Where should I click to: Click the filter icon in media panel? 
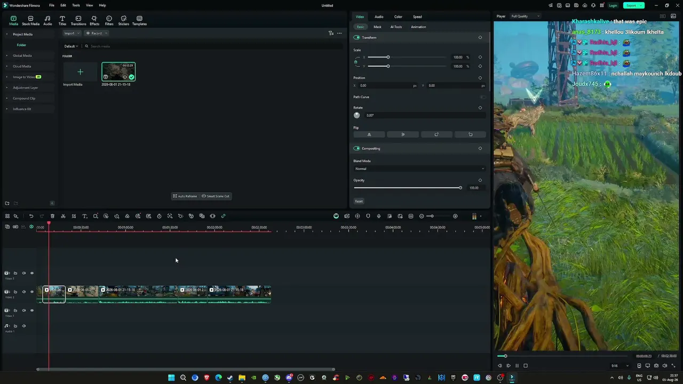331,33
